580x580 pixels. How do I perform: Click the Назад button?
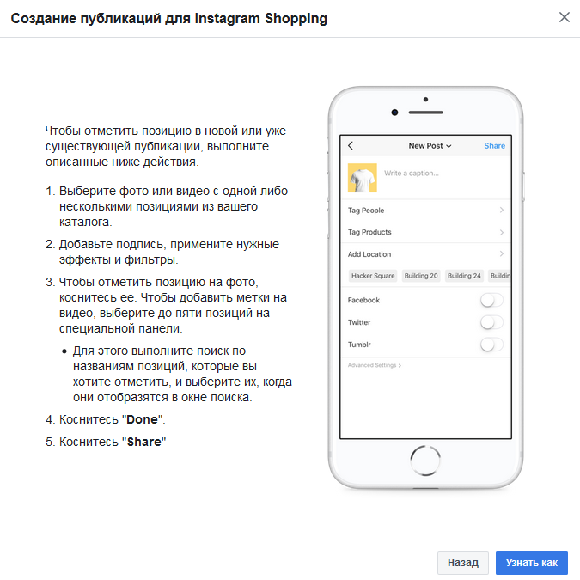pyautogui.click(x=463, y=563)
